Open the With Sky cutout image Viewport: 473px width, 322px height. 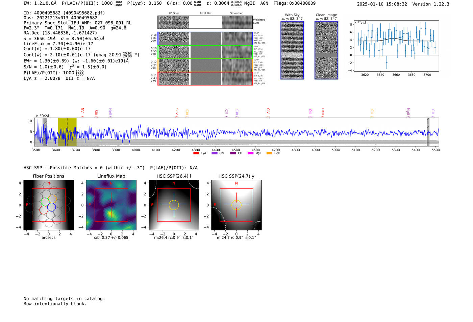pos(292,50)
